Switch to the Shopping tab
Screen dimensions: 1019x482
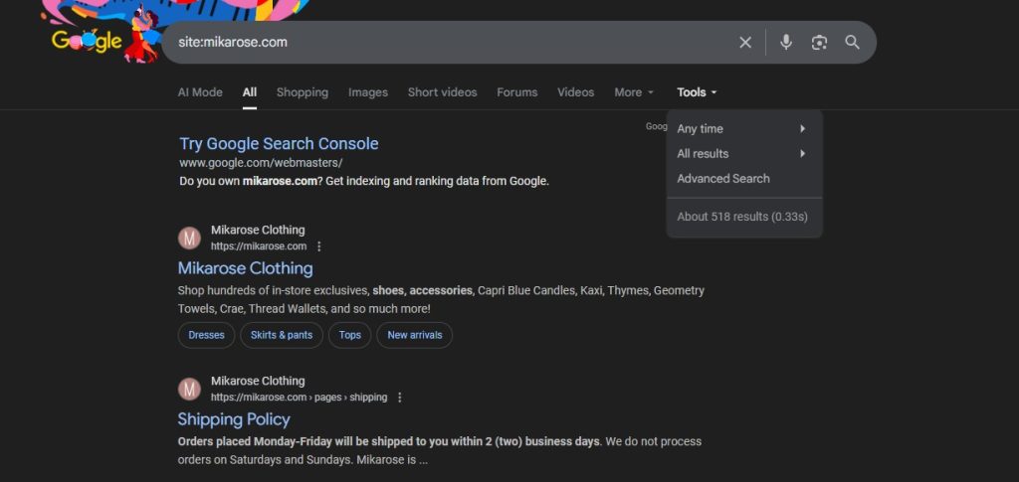pyautogui.click(x=302, y=92)
